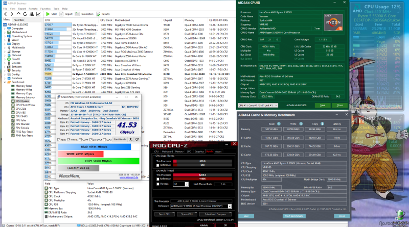
Task: Go back with AIDA64 toolbar back arrow
Action: pyautogui.click(x=6, y=14)
